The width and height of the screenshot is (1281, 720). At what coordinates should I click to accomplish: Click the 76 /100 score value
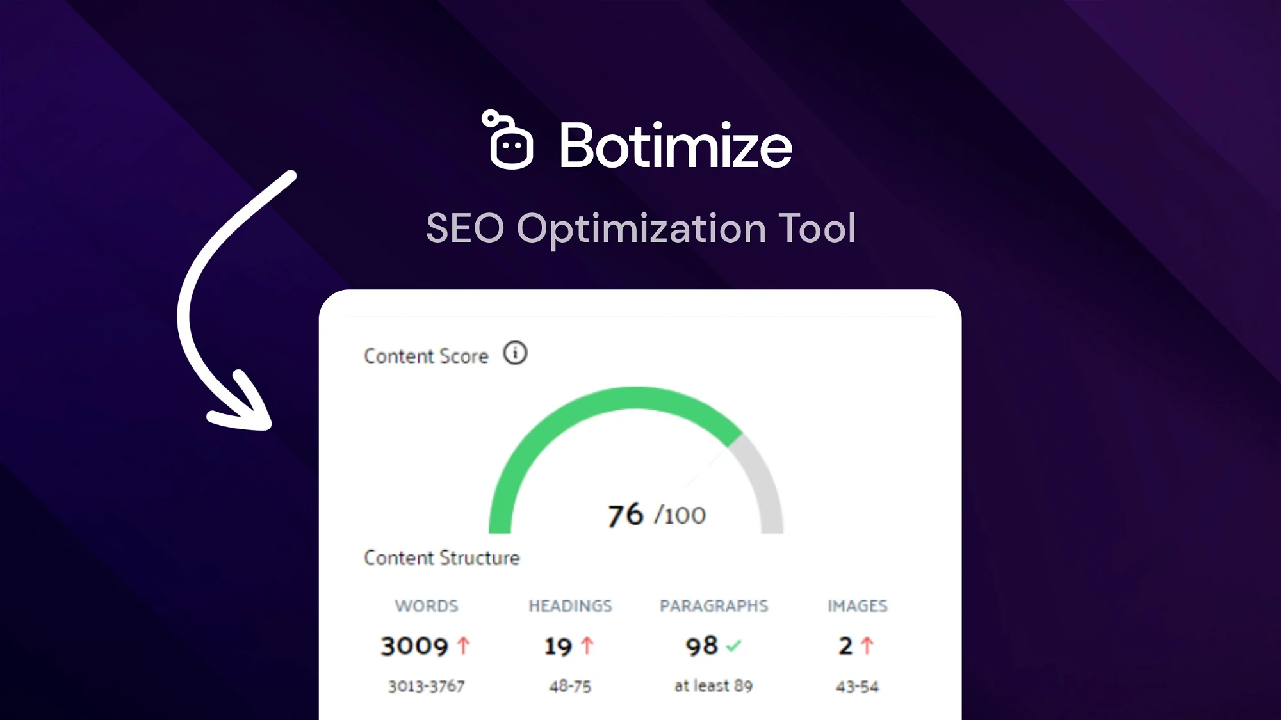point(657,515)
